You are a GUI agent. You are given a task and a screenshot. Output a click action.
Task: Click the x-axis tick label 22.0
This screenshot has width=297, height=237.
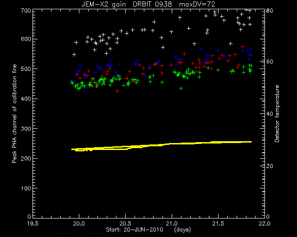click(265, 224)
